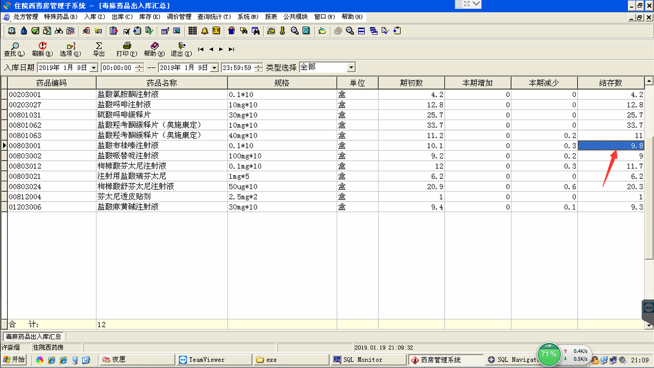Switch to SQL Monitor taskbar item

(368, 360)
